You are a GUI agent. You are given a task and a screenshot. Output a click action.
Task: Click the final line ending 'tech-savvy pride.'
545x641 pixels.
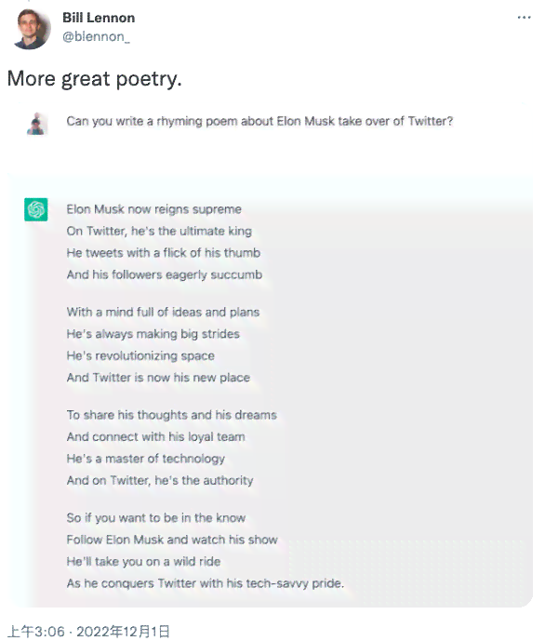206,583
